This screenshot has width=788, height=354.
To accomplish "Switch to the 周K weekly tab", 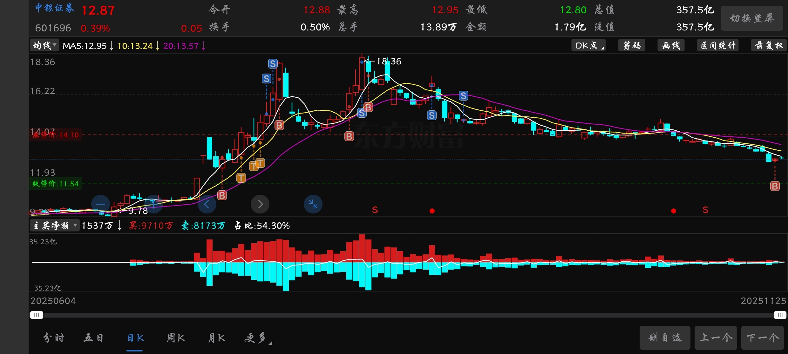I will click(x=175, y=338).
